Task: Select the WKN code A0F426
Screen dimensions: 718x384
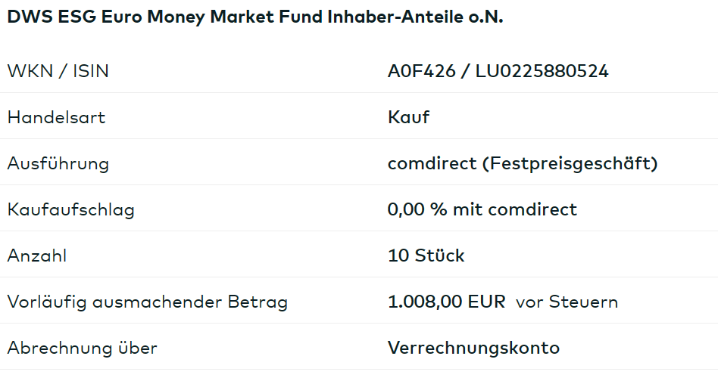Action: click(422, 71)
